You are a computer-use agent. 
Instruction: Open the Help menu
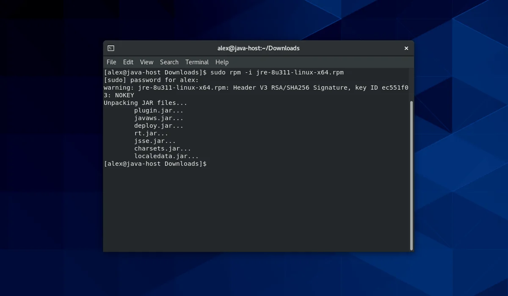(x=222, y=62)
